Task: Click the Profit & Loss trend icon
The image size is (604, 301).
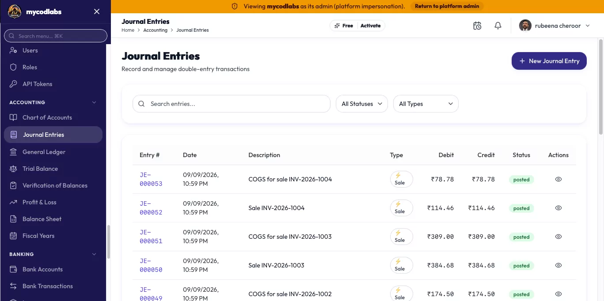Action: [13, 202]
